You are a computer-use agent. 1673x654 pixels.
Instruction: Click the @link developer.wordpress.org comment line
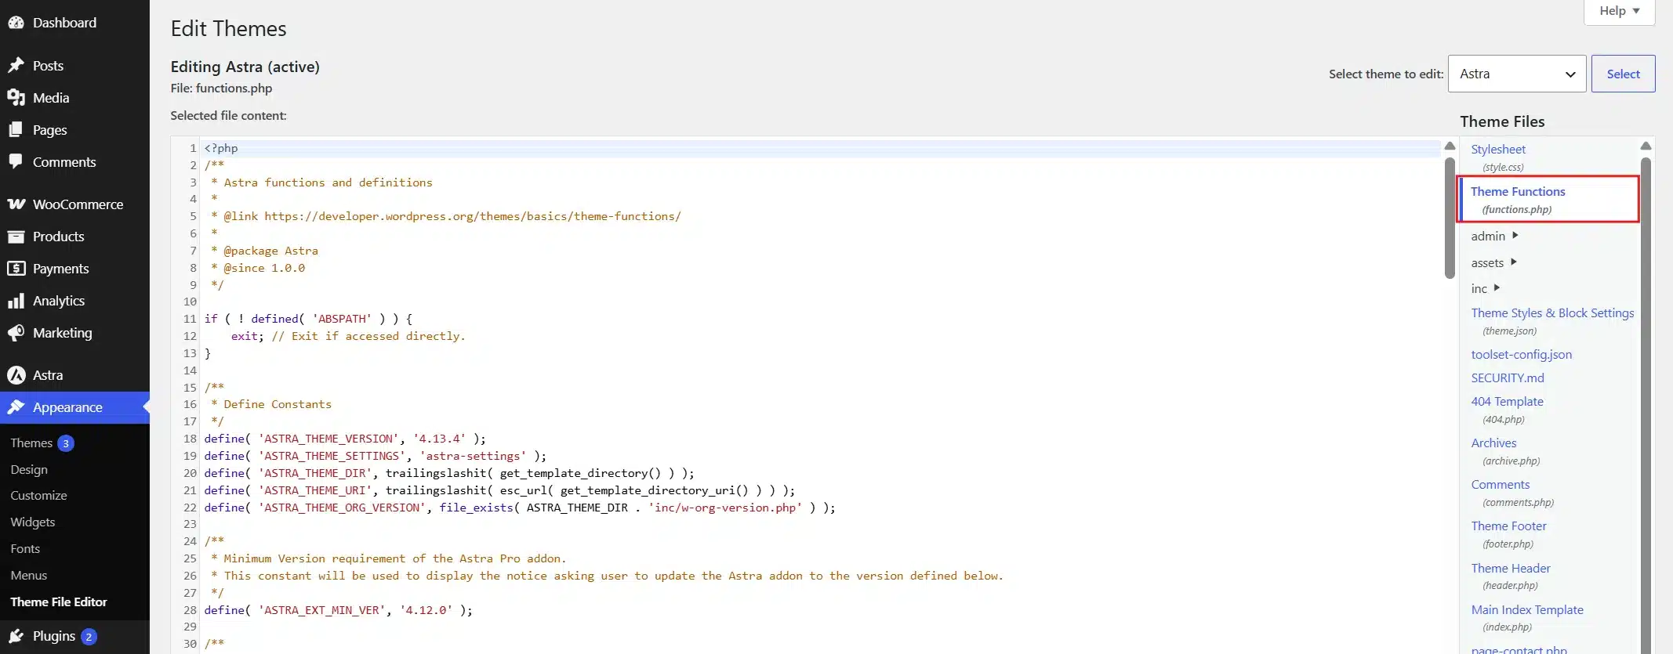click(445, 216)
